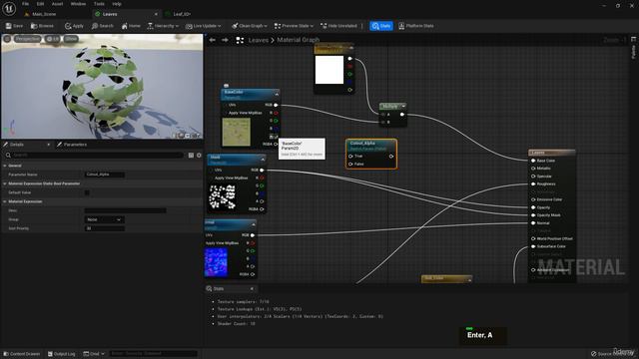Image resolution: width=639 pixels, height=359 pixels.
Task: Open viewport options hamburger menu
Action: click(7, 39)
